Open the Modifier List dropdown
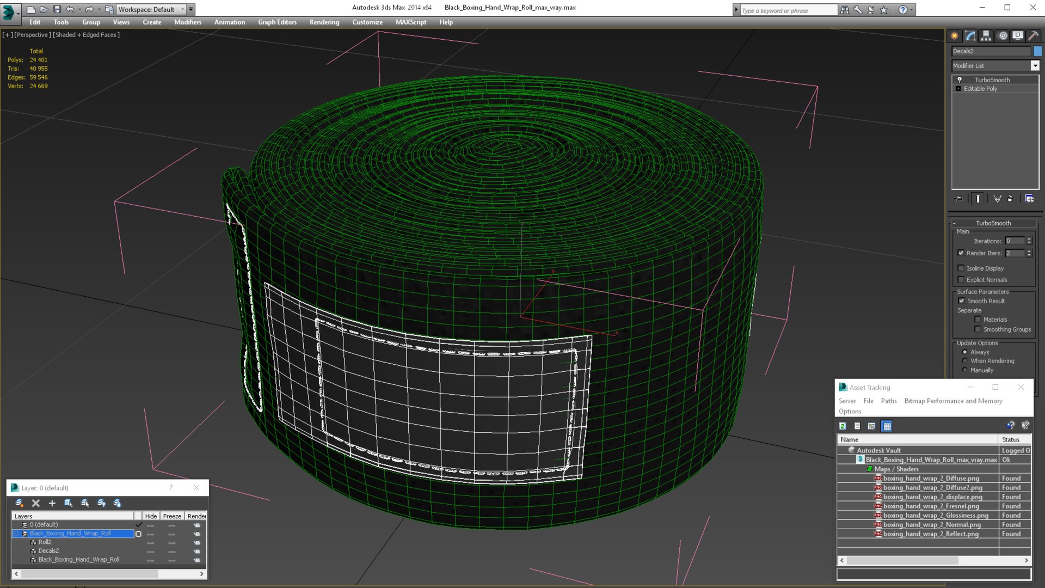Screen dimensions: 1045x588 [x=1035, y=66]
